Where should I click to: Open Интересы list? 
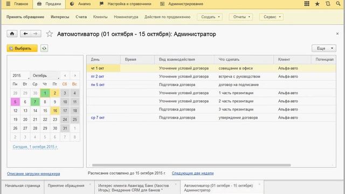tap(60, 17)
